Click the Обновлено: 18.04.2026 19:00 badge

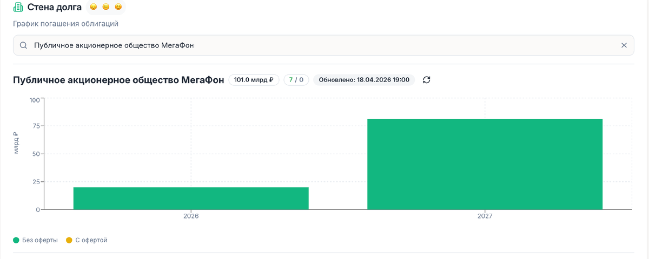(364, 80)
